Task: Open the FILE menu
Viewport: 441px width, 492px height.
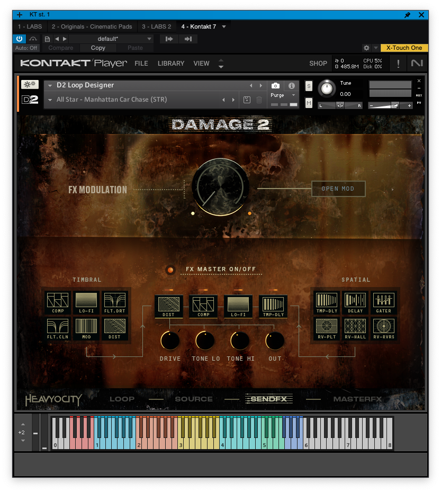Action: point(141,64)
